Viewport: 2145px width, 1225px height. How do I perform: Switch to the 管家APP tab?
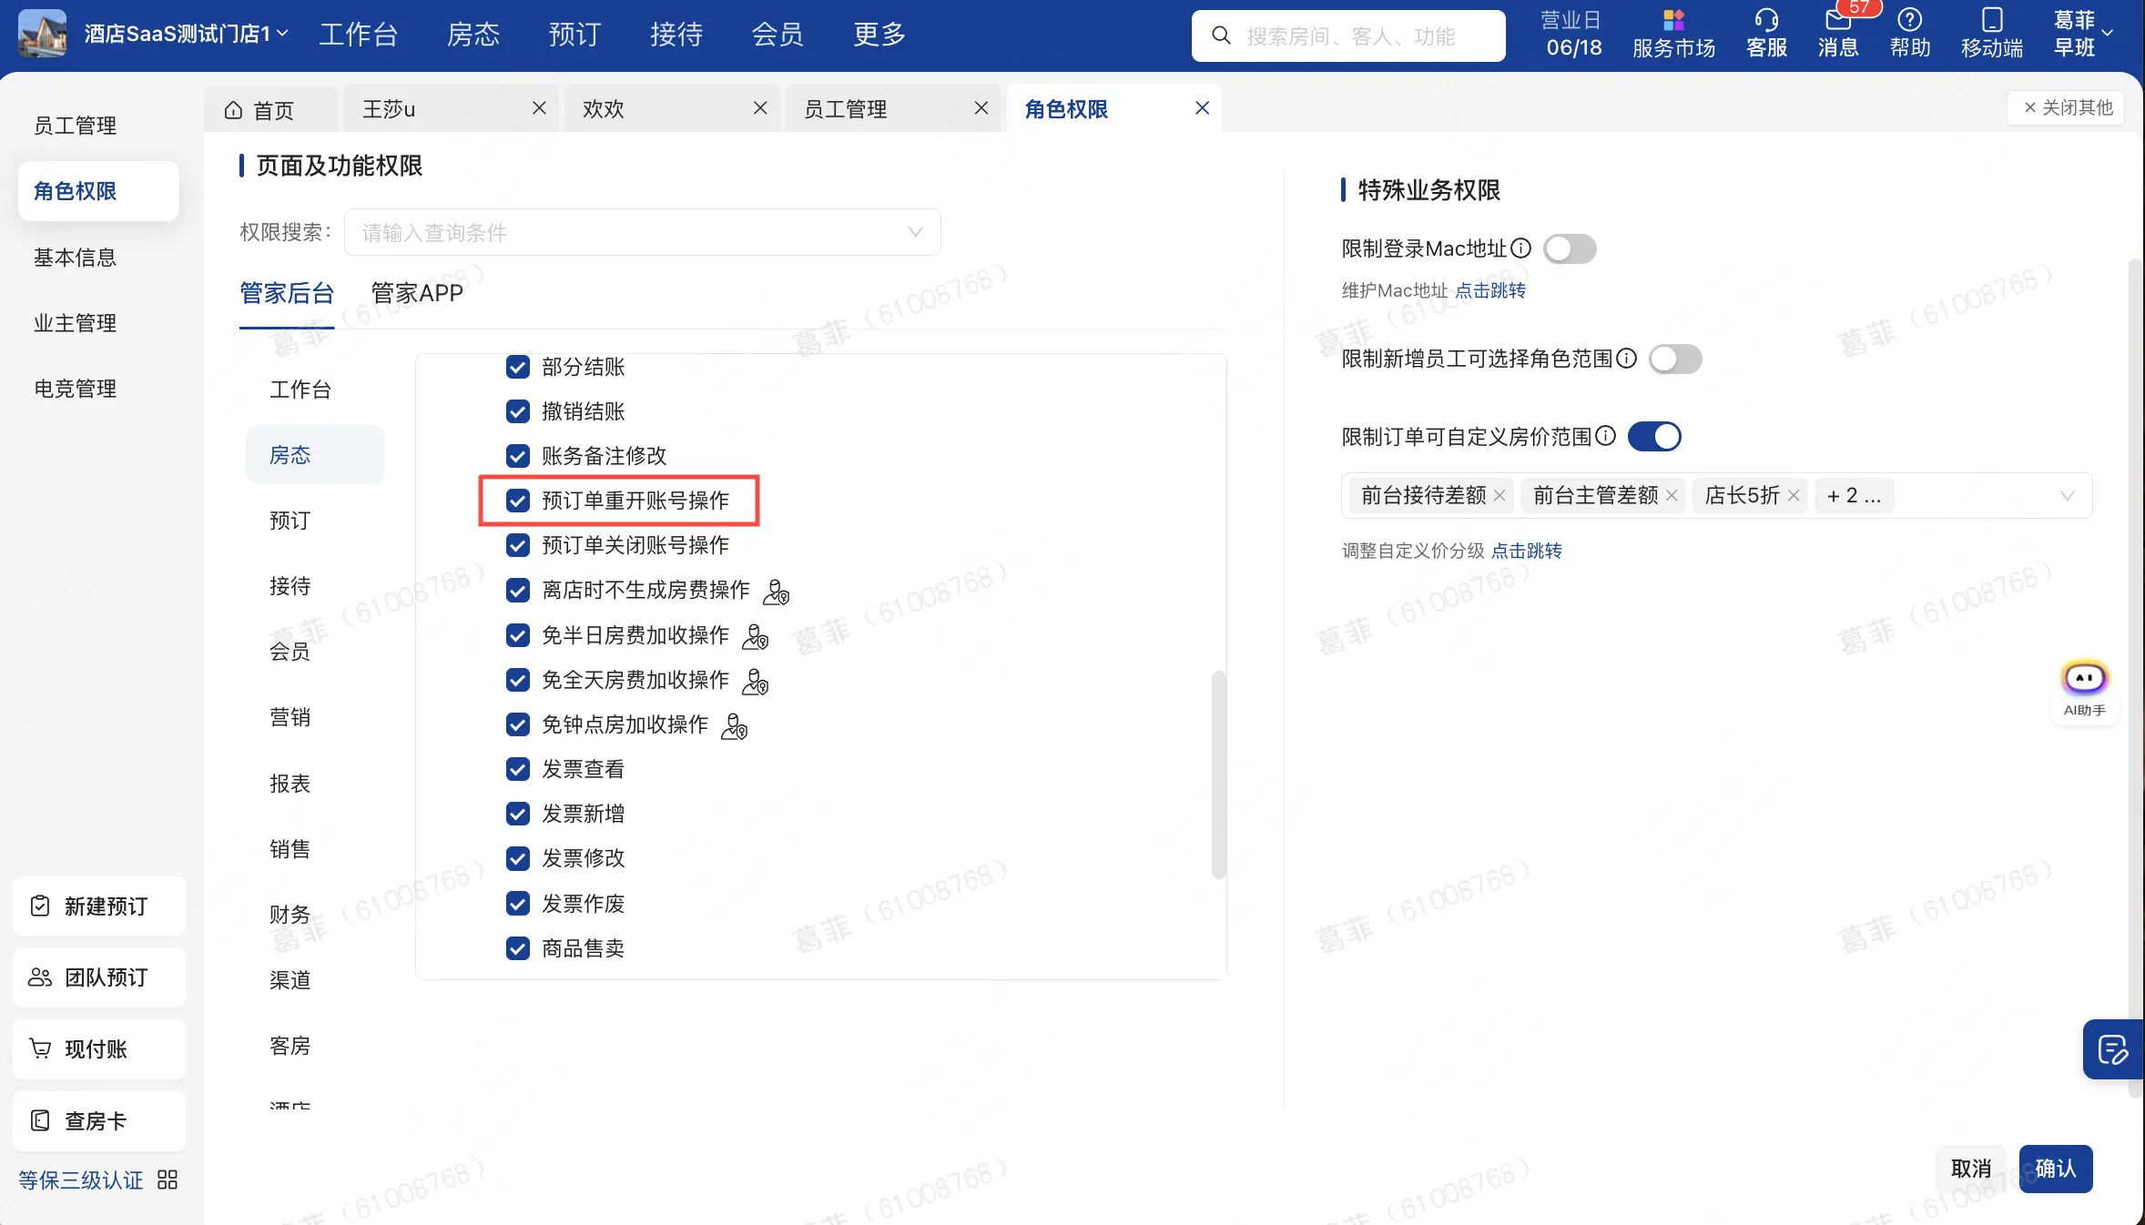pyautogui.click(x=417, y=293)
